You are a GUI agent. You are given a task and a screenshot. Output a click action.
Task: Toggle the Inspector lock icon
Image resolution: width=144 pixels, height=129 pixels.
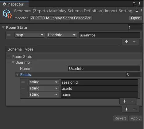coord(134,4)
